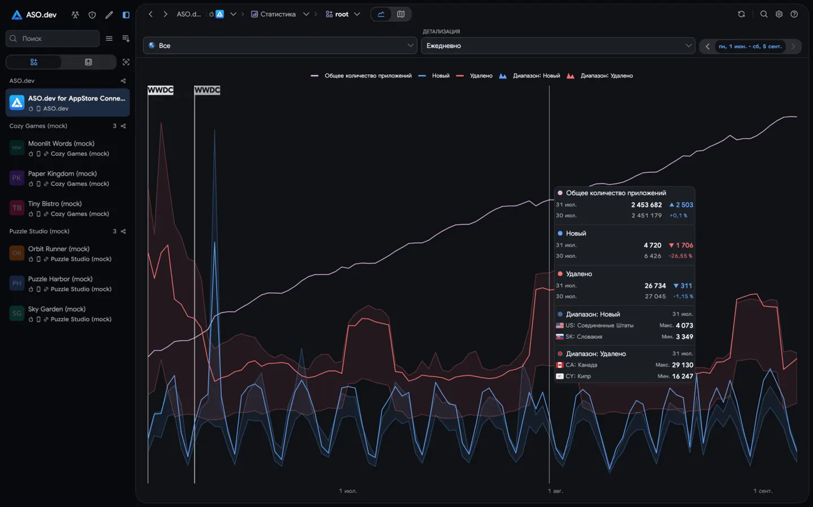Expand the app selector chevron in breadcrumb

coord(233,14)
